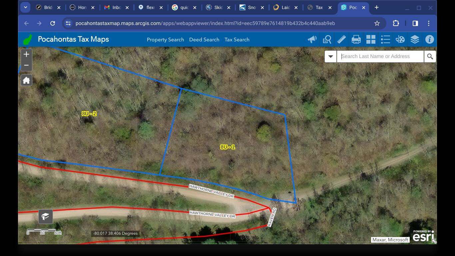
Task: Return map to default home extent
Action: coord(26,80)
